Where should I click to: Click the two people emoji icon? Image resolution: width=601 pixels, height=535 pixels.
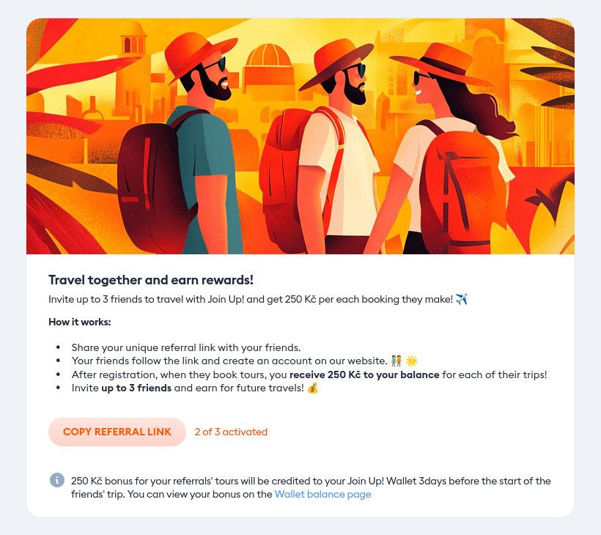click(x=397, y=361)
